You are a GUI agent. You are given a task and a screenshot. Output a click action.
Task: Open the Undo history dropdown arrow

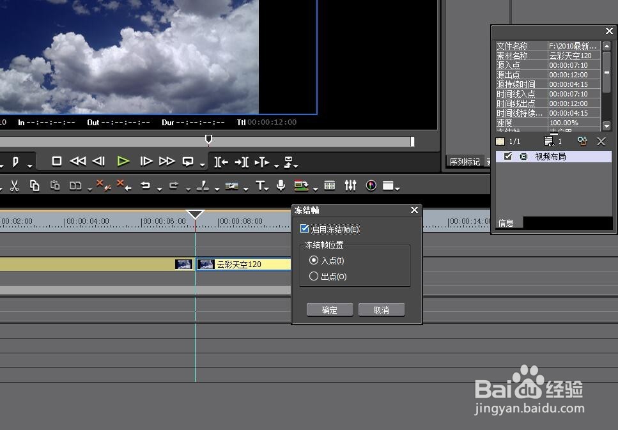(x=159, y=190)
